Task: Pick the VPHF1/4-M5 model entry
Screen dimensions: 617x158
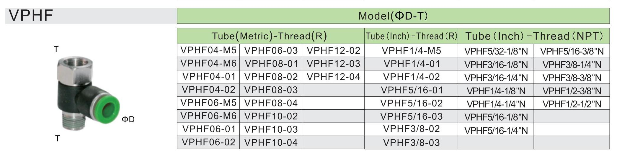Action: click(x=411, y=51)
